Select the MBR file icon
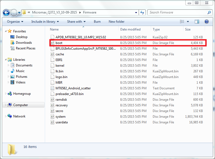The image size is (215, 159). pos(53,82)
